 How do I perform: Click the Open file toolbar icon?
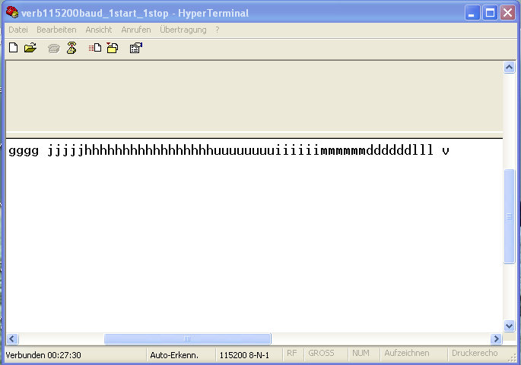click(x=30, y=48)
